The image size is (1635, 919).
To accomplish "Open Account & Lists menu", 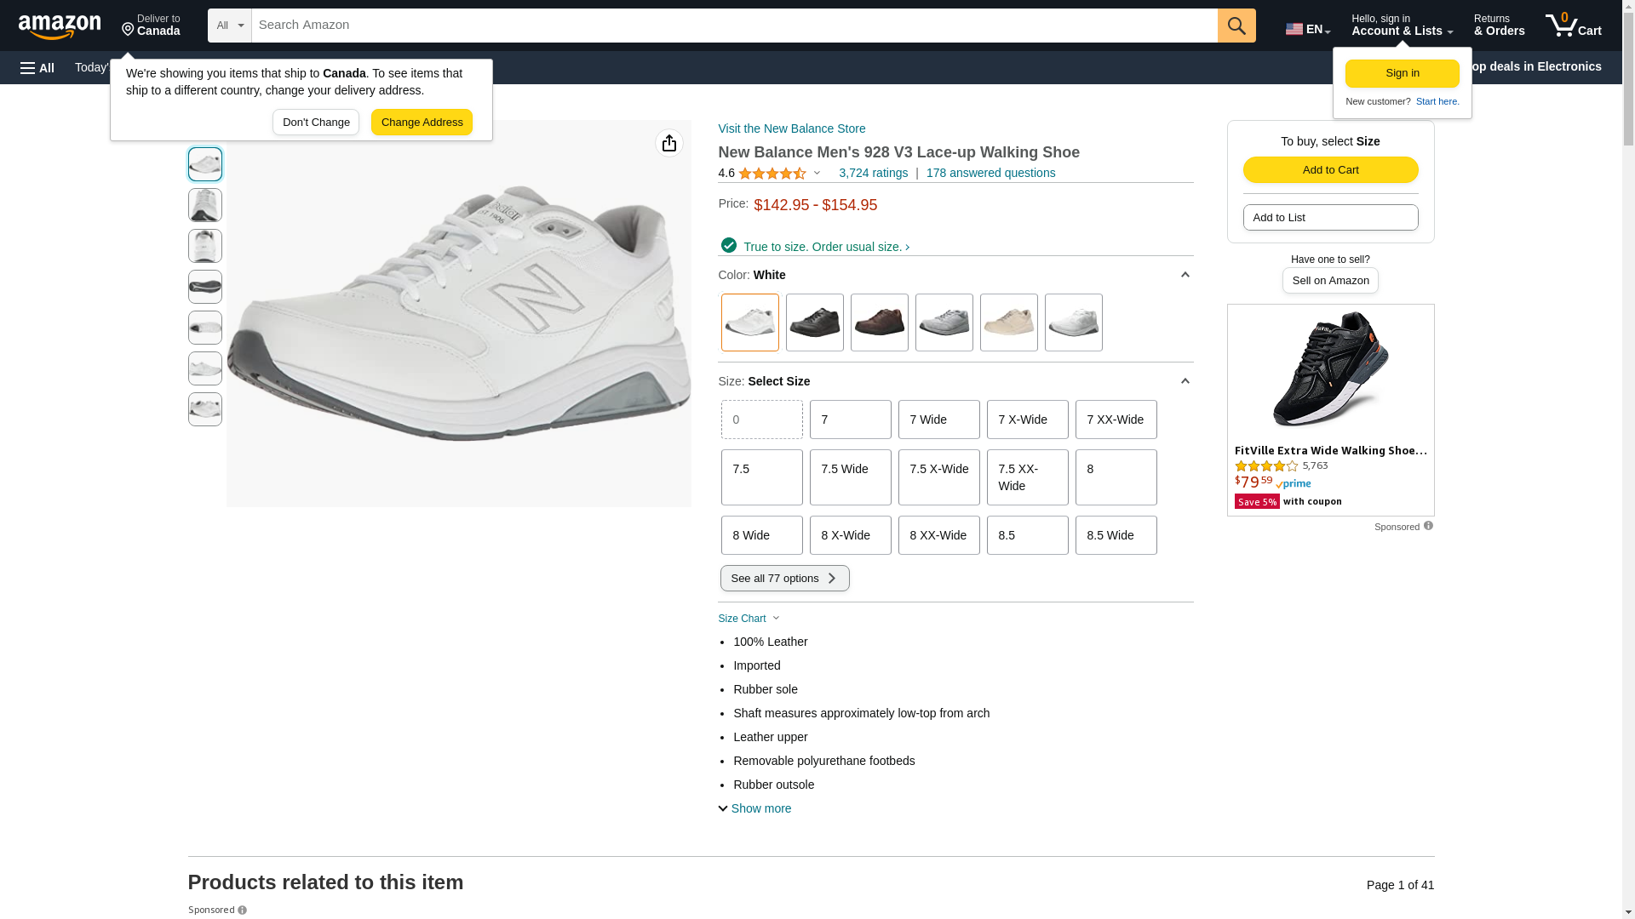I will (1402, 26).
